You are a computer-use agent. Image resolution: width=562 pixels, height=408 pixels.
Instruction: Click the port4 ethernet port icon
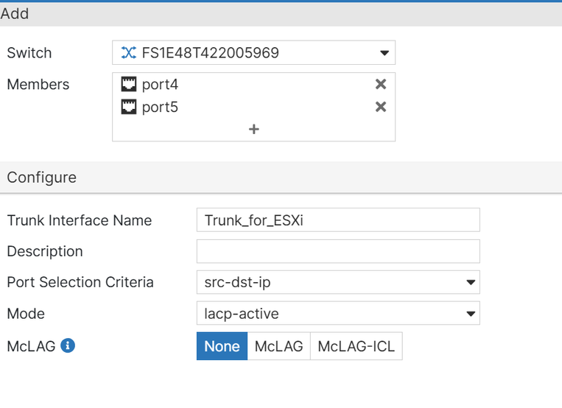point(129,85)
